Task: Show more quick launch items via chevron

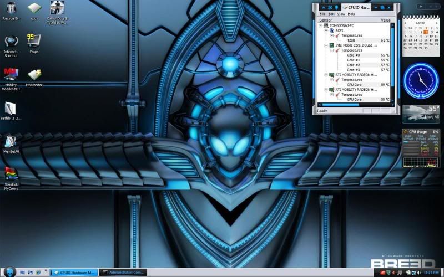Action: click(x=46, y=271)
